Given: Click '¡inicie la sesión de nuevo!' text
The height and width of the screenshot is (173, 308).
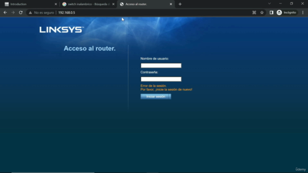Looking at the screenshot, I should click(174, 89).
